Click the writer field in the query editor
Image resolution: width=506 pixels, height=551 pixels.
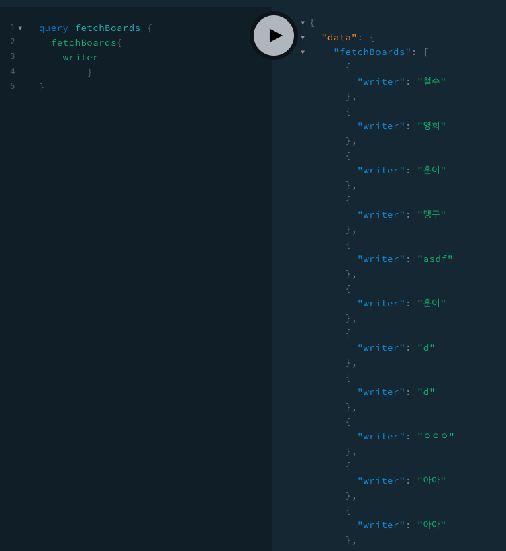pyautogui.click(x=81, y=58)
